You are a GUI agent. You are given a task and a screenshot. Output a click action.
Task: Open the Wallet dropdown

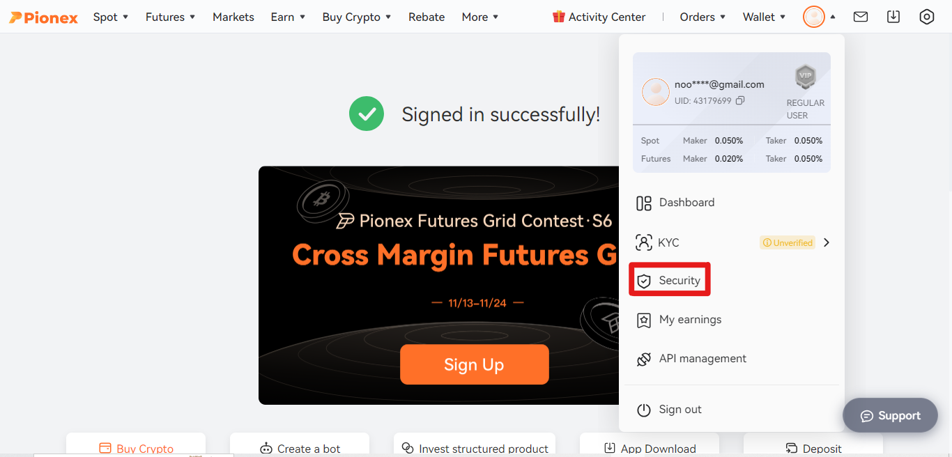(765, 17)
